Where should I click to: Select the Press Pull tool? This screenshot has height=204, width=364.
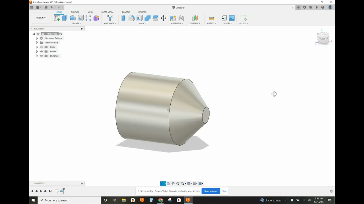pyautogui.click(x=123, y=18)
